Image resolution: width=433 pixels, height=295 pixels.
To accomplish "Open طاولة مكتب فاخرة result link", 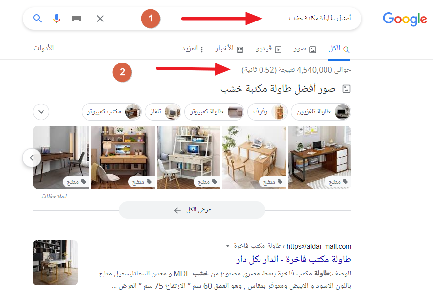I will point(294,259).
